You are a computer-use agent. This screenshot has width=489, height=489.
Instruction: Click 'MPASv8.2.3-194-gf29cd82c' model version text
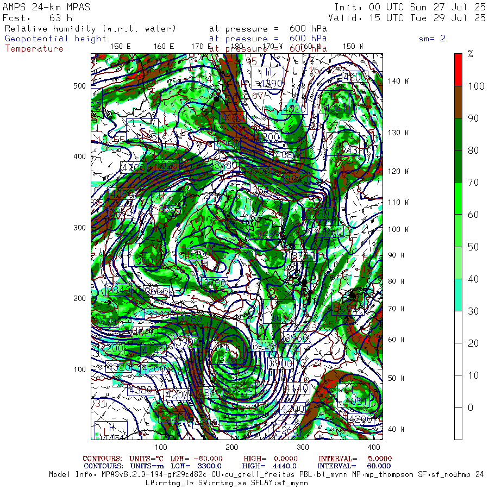click(x=154, y=475)
